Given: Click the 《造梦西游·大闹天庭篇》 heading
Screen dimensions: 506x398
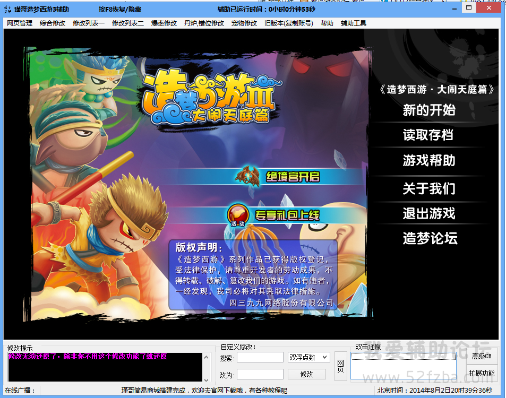Looking at the screenshot, I should 436,89.
